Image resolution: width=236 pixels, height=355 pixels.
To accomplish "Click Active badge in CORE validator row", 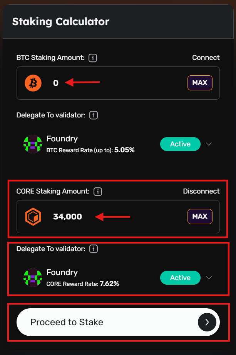I will point(180,278).
